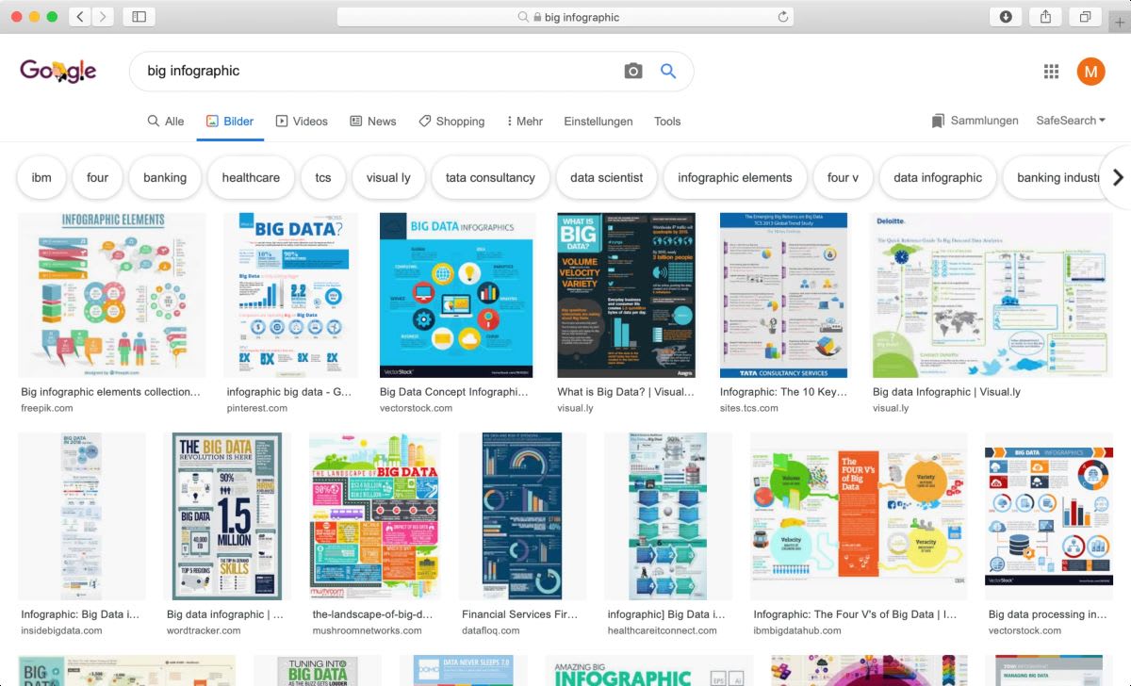Open the orange M account avatar
This screenshot has height=686, width=1131.
coord(1090,71)
